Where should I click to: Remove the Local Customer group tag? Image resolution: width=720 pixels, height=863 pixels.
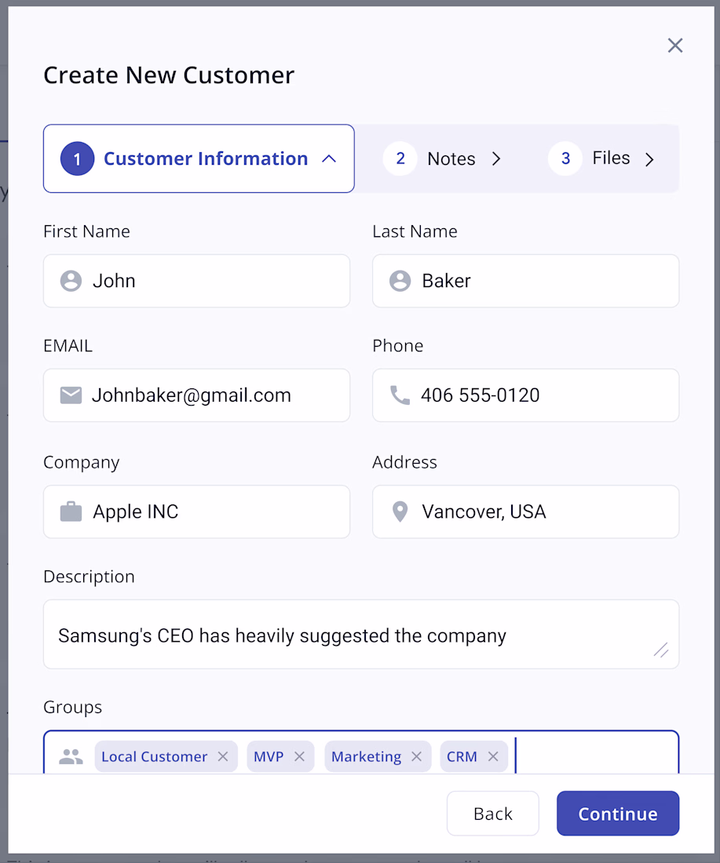point(223,757)
